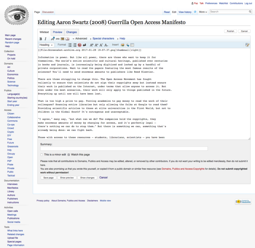255x248 pixels.
Task: Insert reference using the book icon
Action: (67, 39)
